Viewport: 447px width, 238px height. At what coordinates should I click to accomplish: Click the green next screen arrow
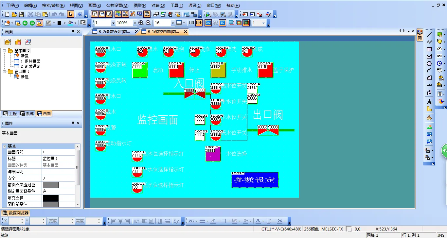[x=32, y=23]
